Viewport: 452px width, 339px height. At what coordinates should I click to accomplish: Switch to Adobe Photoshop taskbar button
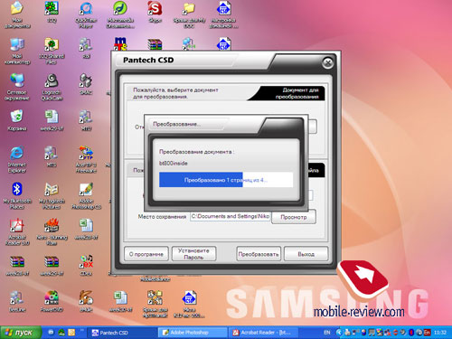tap(193, 333)
